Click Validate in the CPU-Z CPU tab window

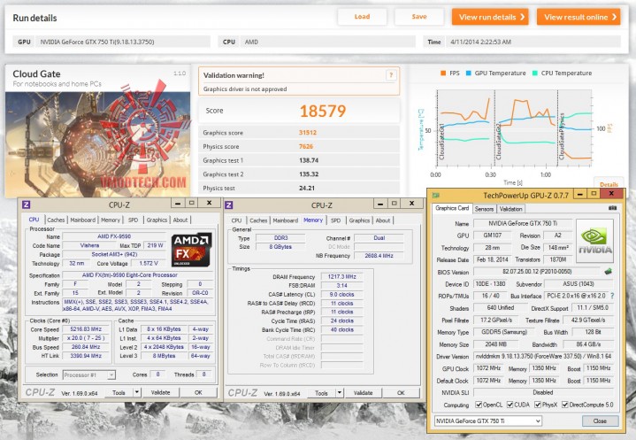click(x=161, y=392)
